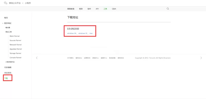Open Appdata Pannel sidebar entry
Screen dimensions: 206x99
click(x=16, y=49)
